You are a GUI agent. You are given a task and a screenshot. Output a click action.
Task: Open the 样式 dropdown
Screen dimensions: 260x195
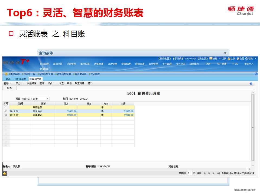click(x=51, y=83)
